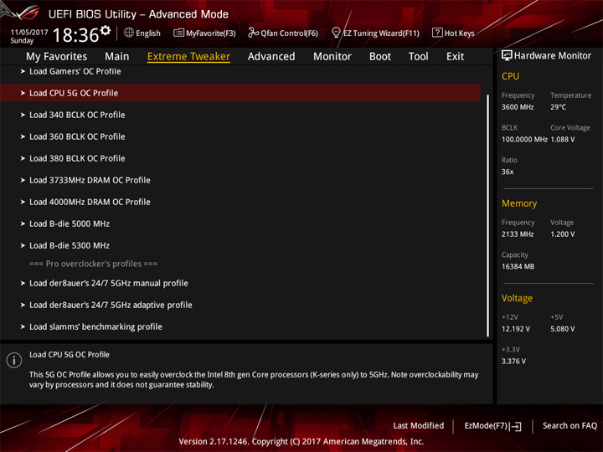603x452 pixels.
Task: Click the CPU frequency 3600 MHz value
Action: coord(518,107)
